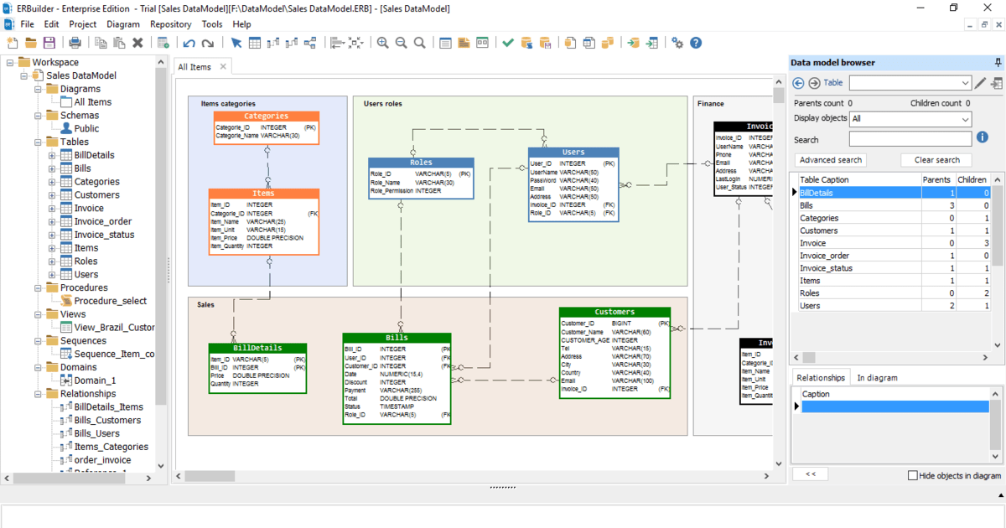The height and width of the screenshot is (528, 1006).
Task: Switch to the In diagram tab
Action: pos(877,378)
